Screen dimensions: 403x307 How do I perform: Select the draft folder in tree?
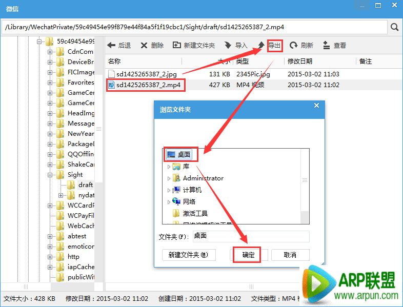click(86, 185)
